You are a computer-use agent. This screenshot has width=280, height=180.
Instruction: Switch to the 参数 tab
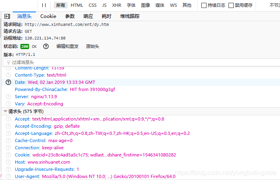tap(70, 16)
